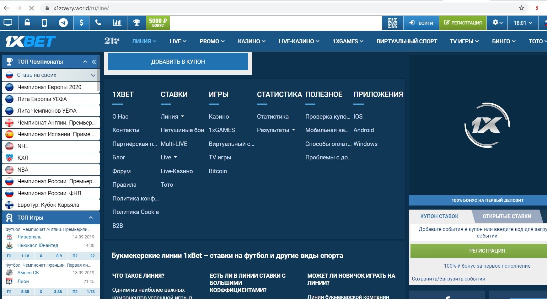This screenshot has height=299, width=547.
Task: Open the Бинго menu
Action: [504, 41]
